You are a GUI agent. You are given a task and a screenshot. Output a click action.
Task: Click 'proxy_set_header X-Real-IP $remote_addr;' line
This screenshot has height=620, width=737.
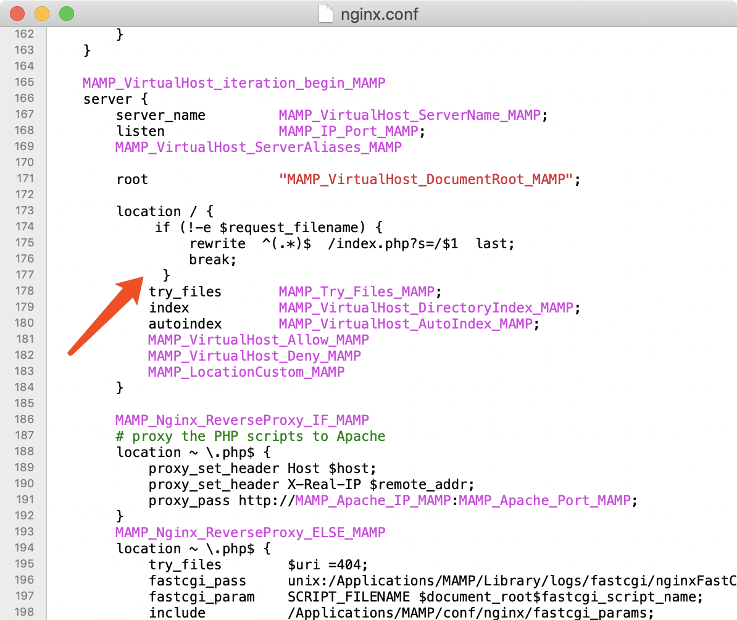pyautogui.click(x=312, y=485)
